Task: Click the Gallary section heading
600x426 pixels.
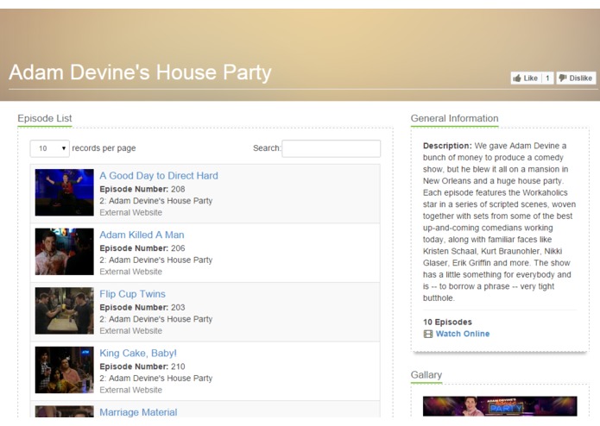Action: coord(426,375)
